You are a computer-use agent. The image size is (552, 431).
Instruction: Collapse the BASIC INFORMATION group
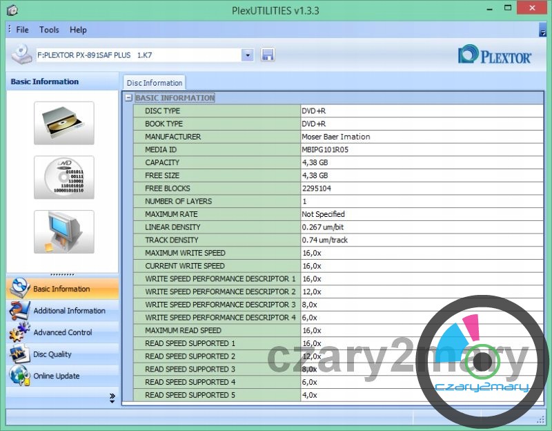click(128, 98)
